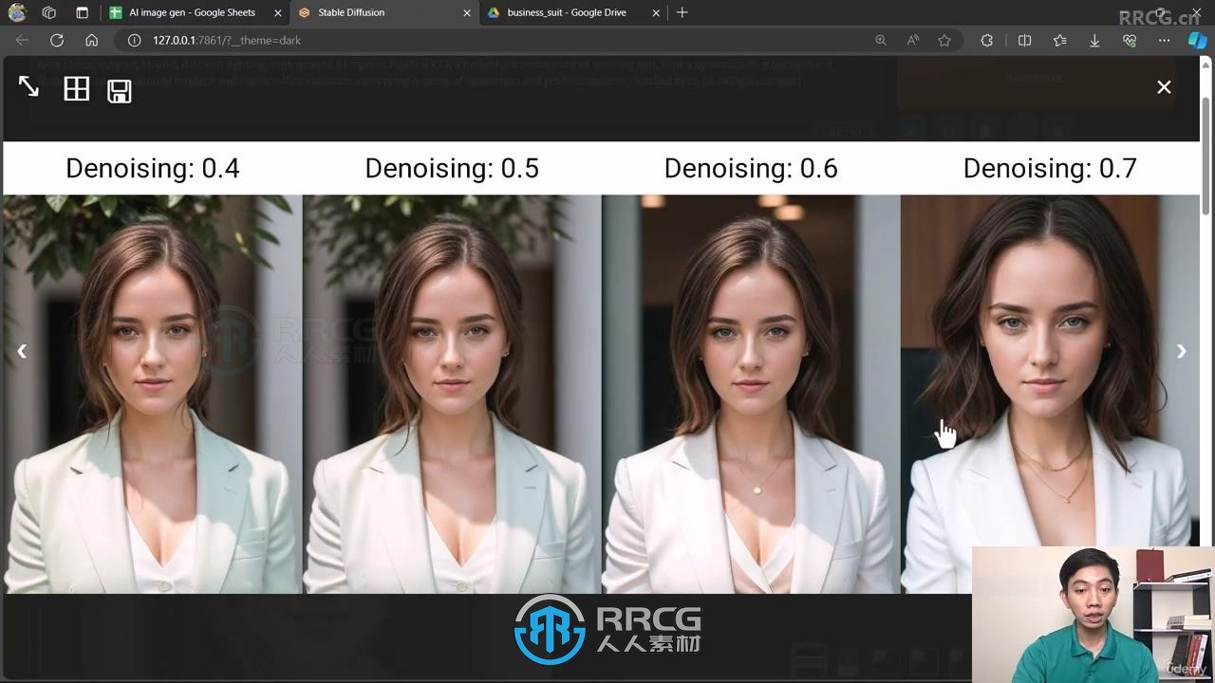Open the zoom magnifier in the address bar
This screenshot has width=1215, height=683.
point(881,40)
